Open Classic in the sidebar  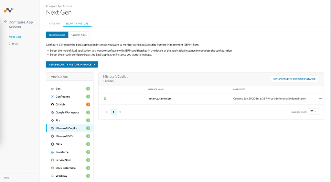click(x=14, y=44)
